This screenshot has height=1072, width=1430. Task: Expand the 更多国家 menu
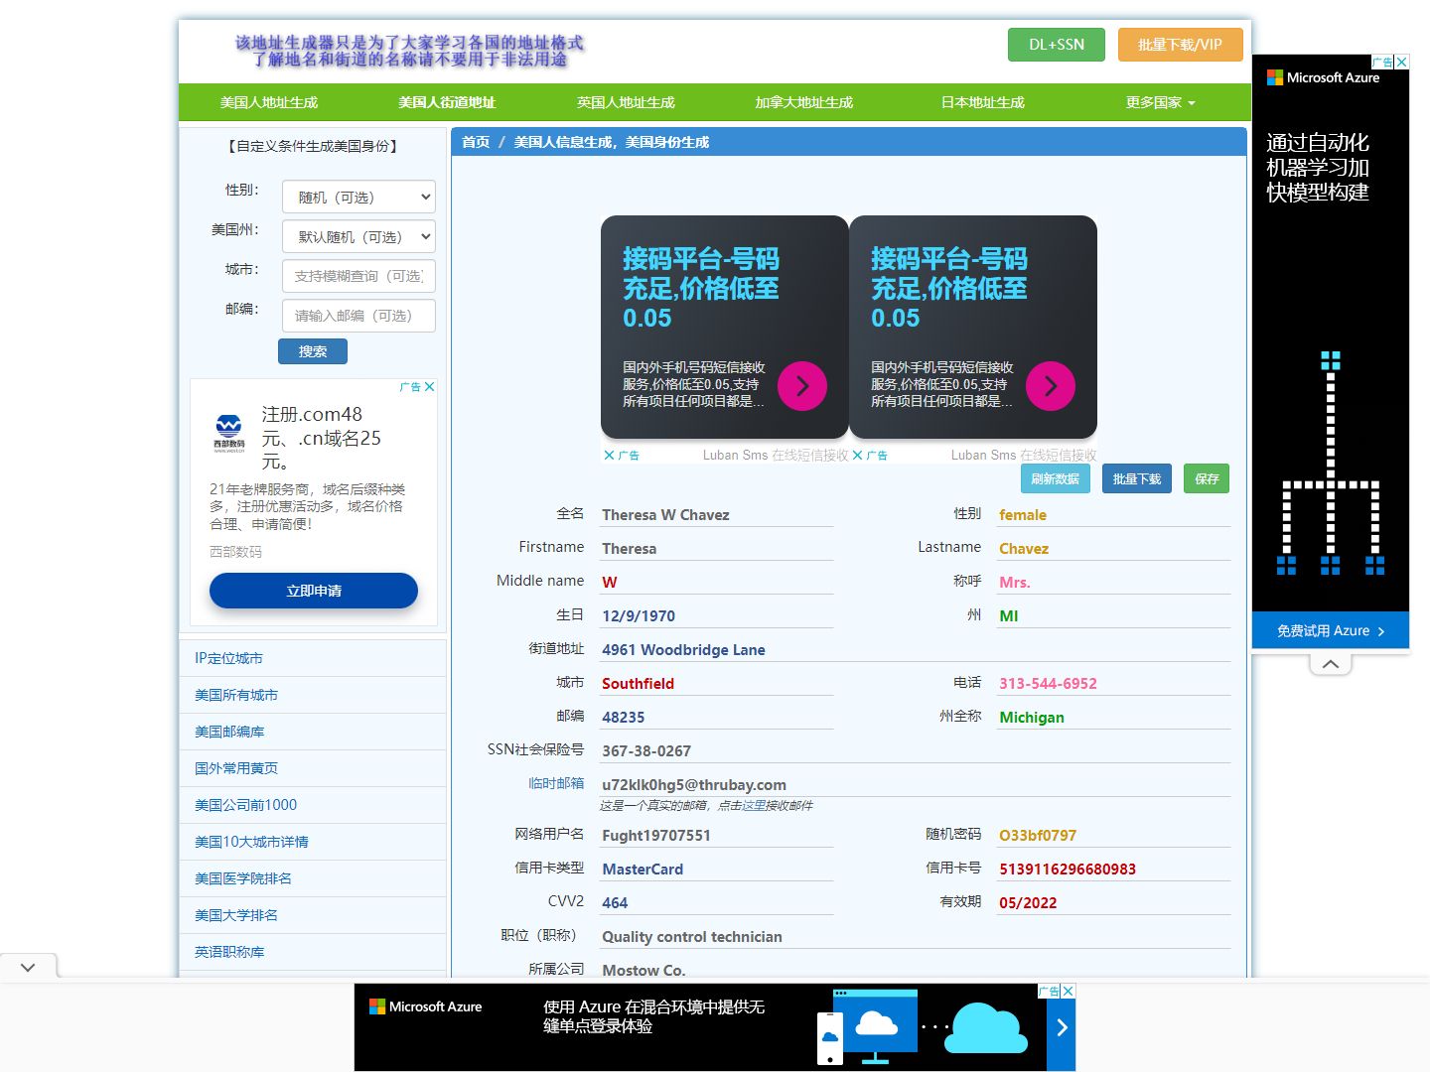click(x=1160, y=102)
